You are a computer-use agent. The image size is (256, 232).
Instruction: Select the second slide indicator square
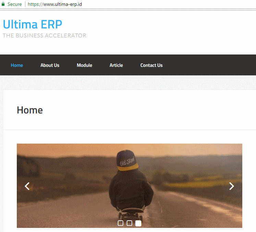(129, 223)
